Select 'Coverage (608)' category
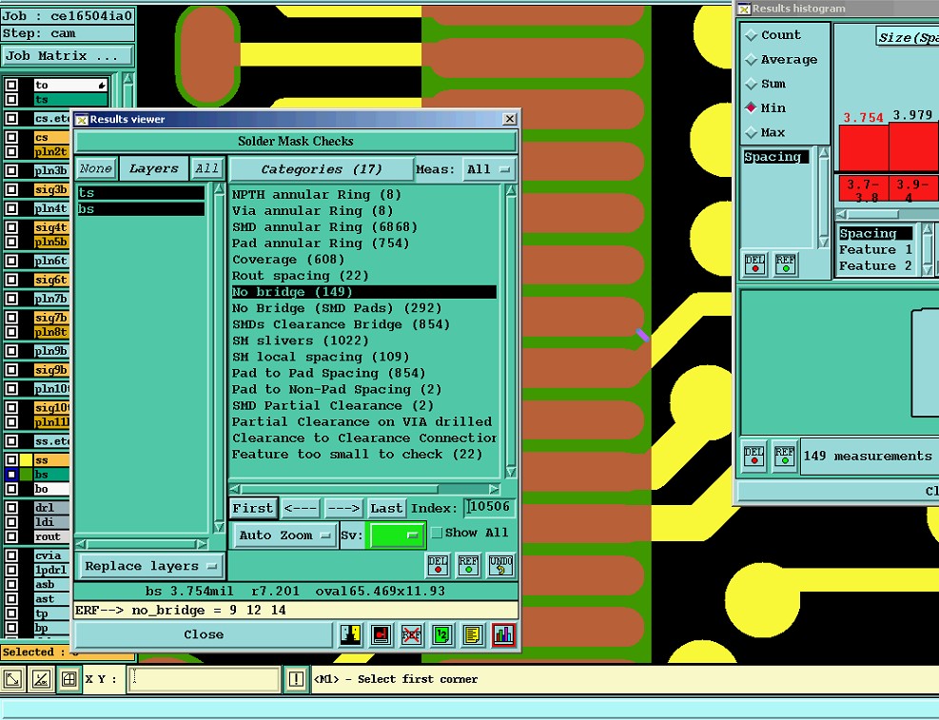This screenshot has height=720, width=939. pos(364,260)
